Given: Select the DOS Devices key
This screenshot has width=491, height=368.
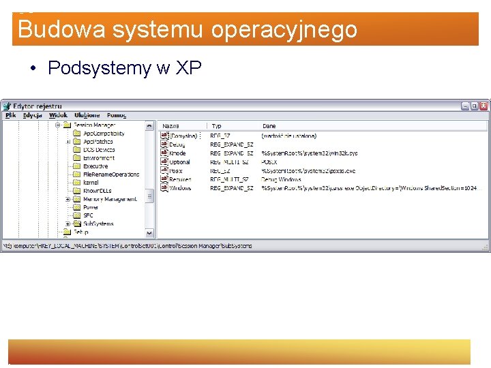Looking at the screenshot, I should coord(99,150).
